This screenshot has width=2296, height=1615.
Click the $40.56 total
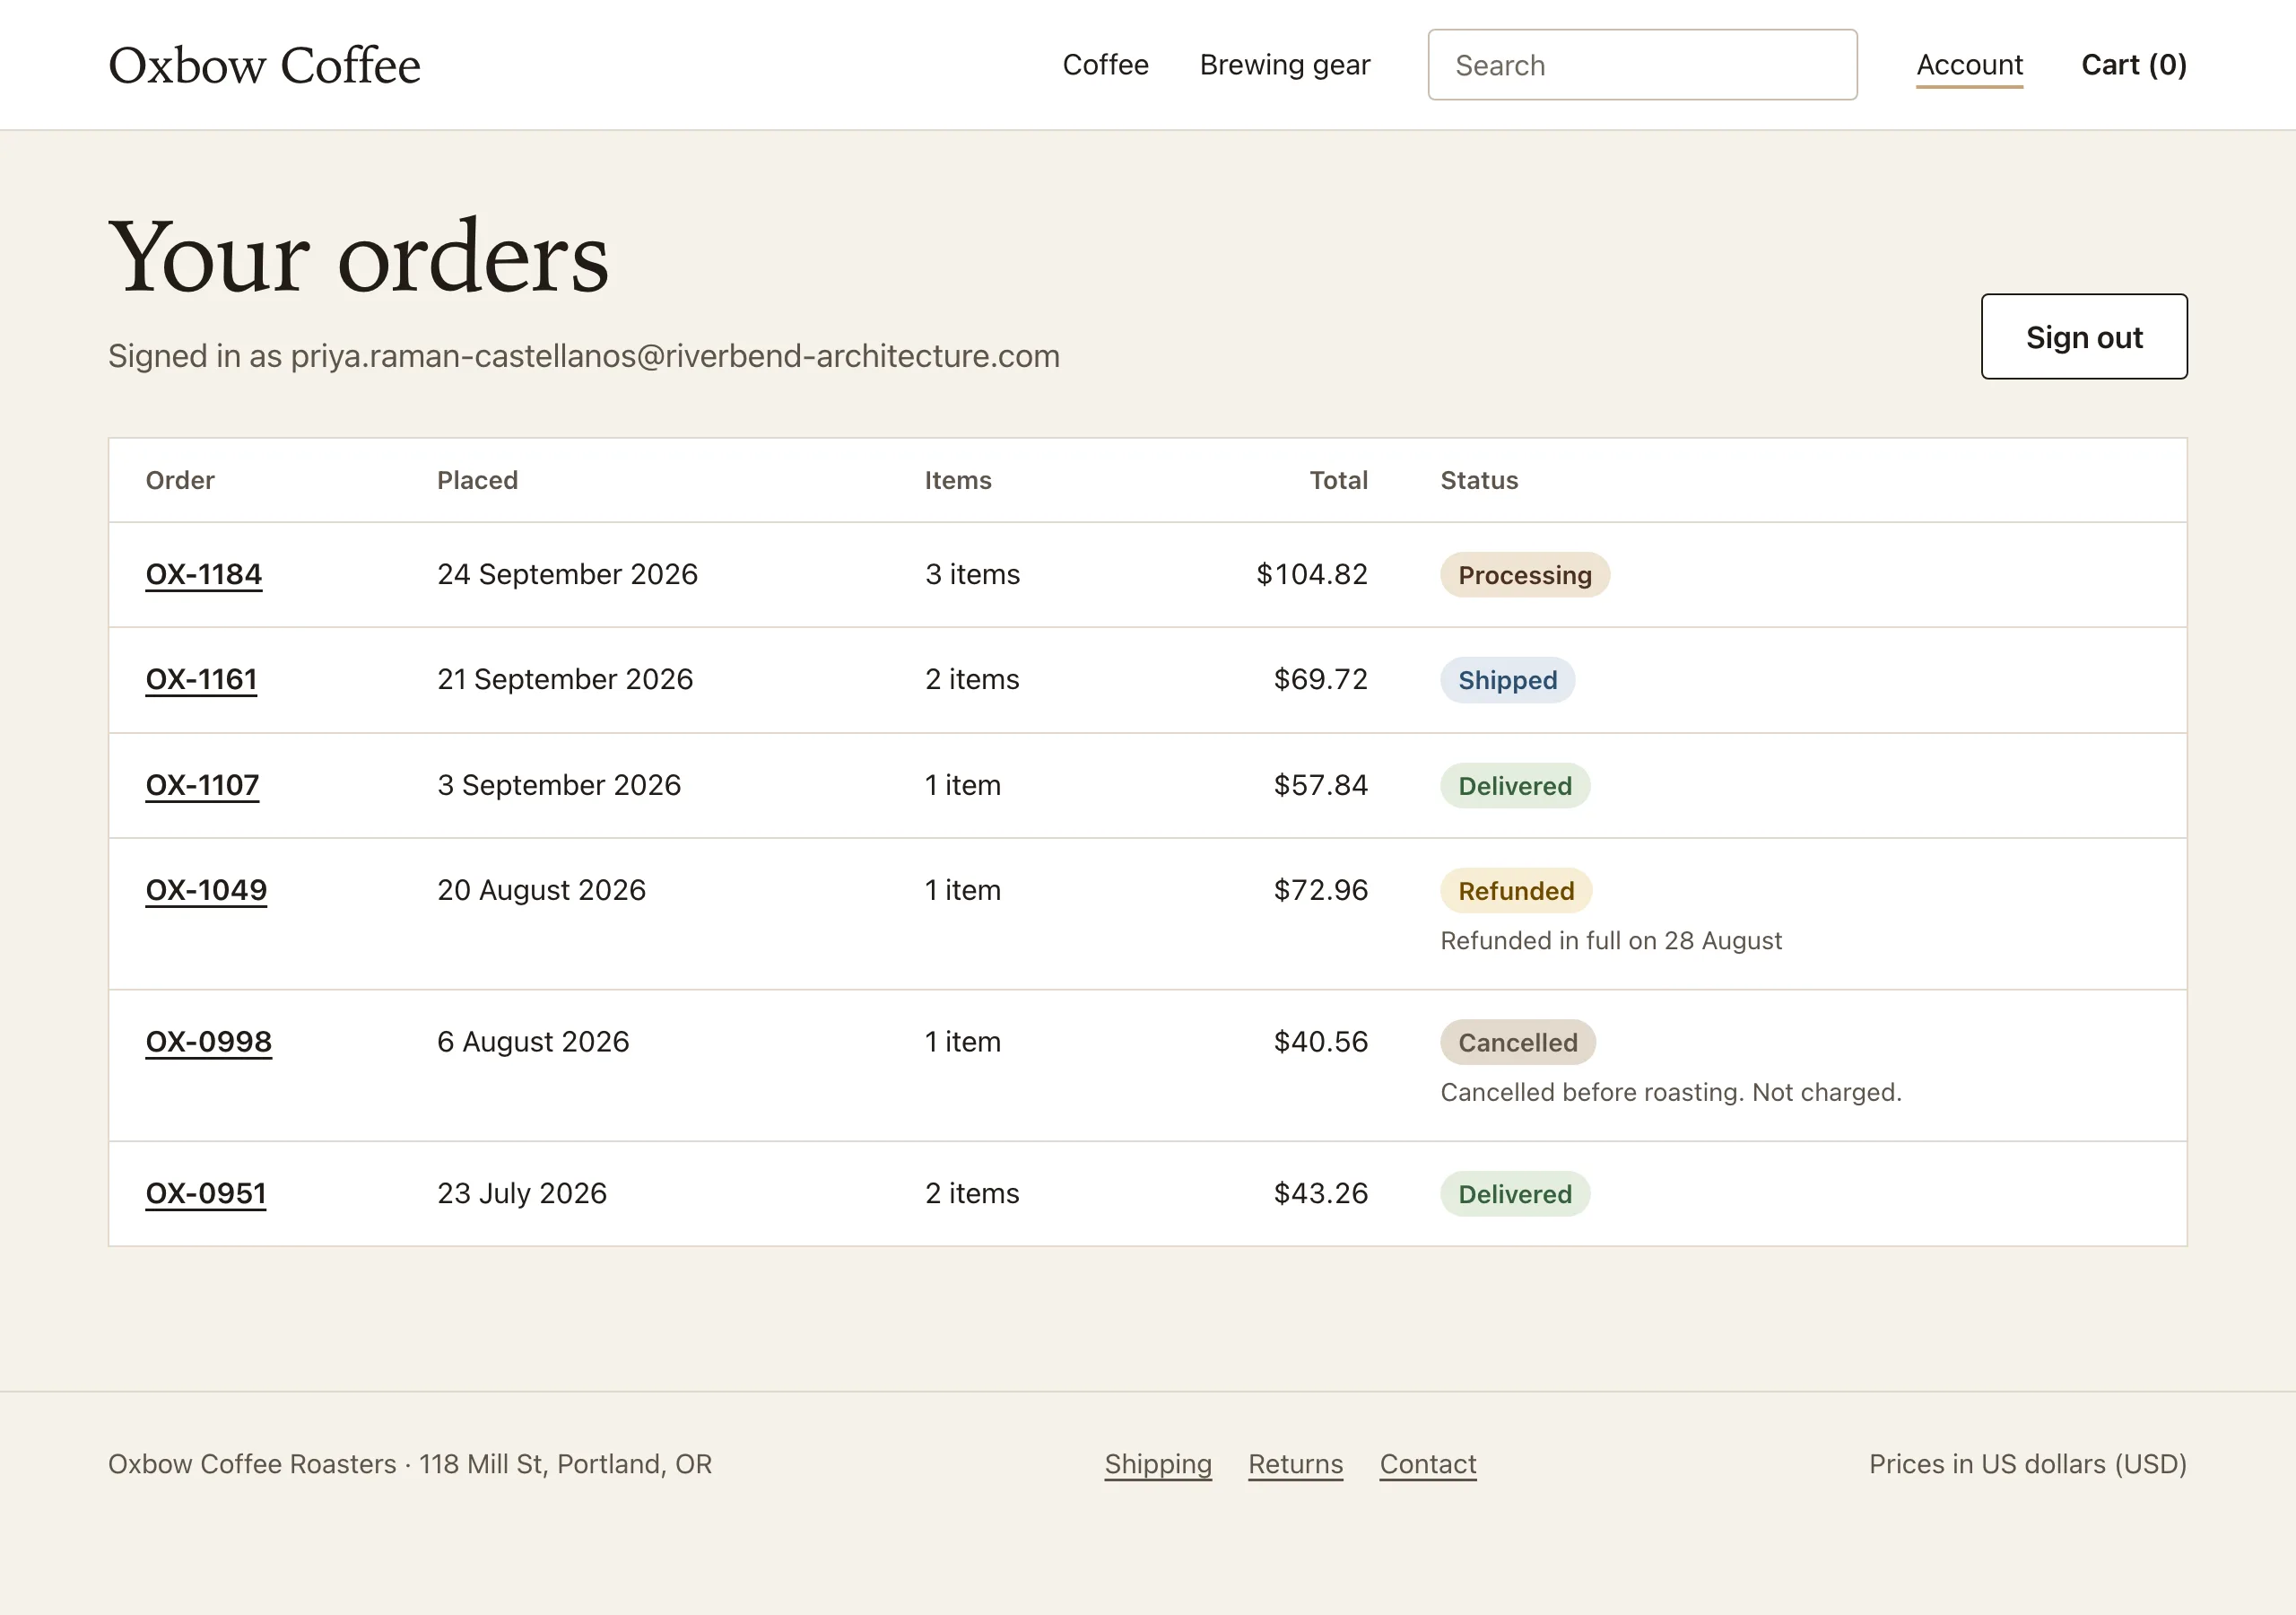pos(1320,1042)
